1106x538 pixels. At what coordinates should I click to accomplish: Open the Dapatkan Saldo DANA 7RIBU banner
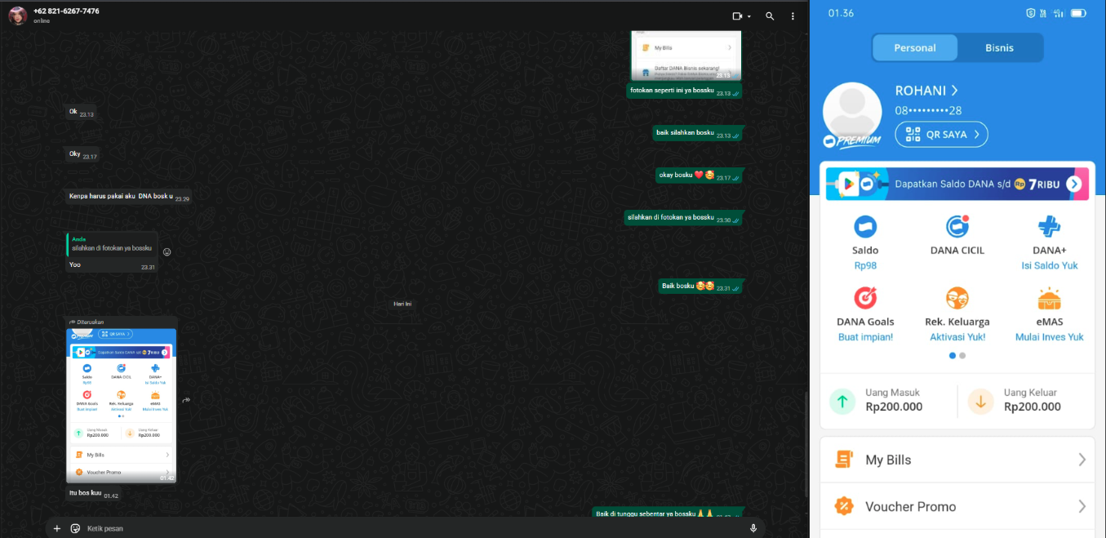coord(956,185)
